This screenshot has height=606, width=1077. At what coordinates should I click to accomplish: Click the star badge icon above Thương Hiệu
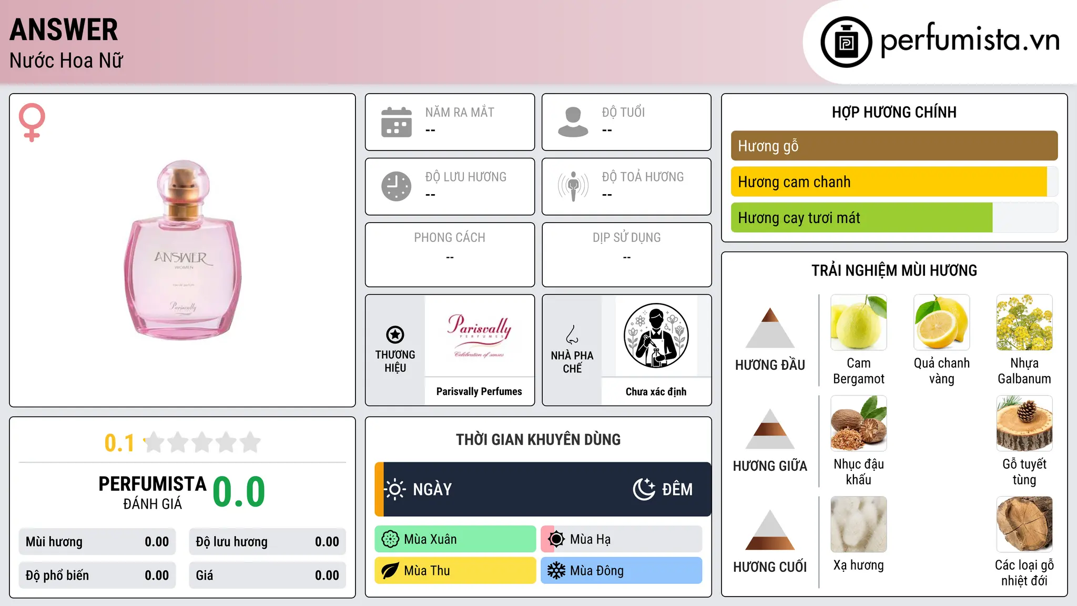(x=395, y=335)
